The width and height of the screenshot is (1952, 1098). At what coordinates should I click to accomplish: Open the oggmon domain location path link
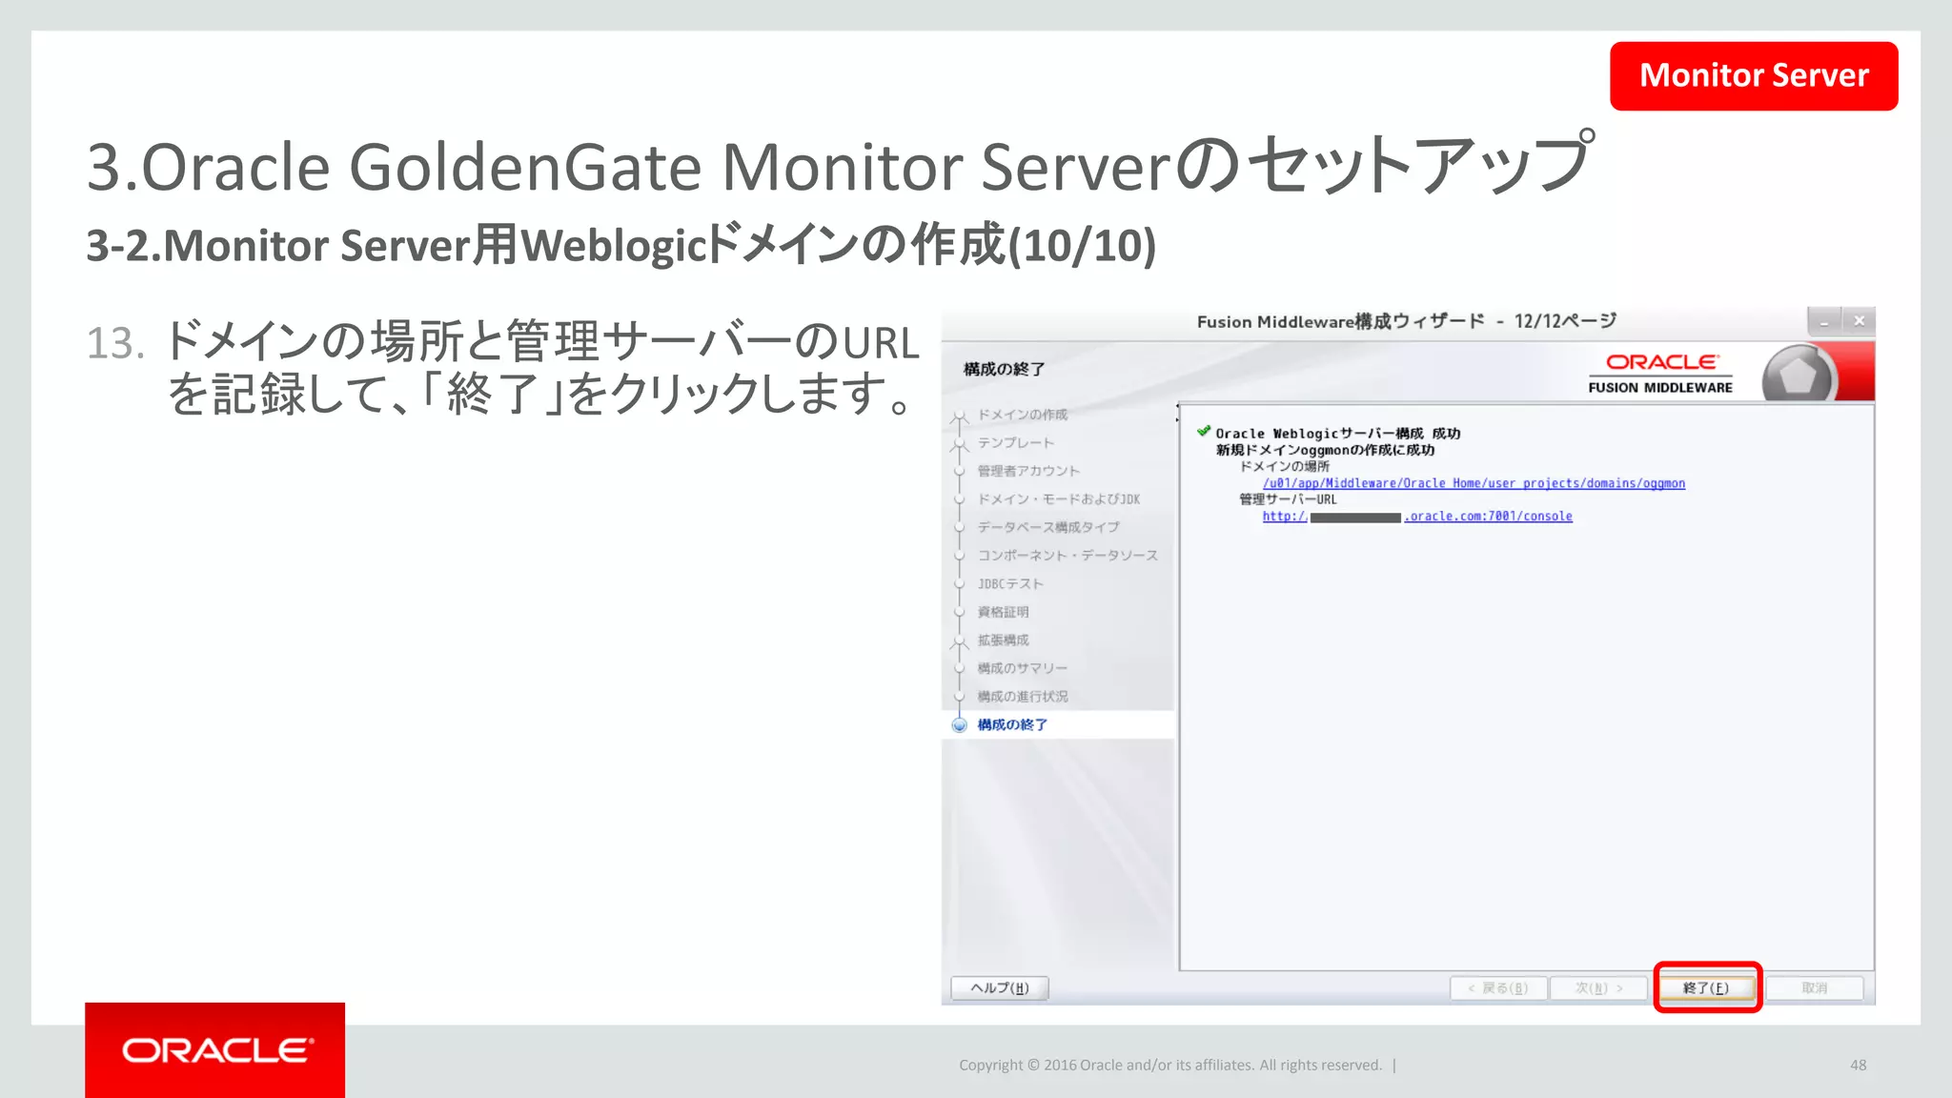(1474, 483)
